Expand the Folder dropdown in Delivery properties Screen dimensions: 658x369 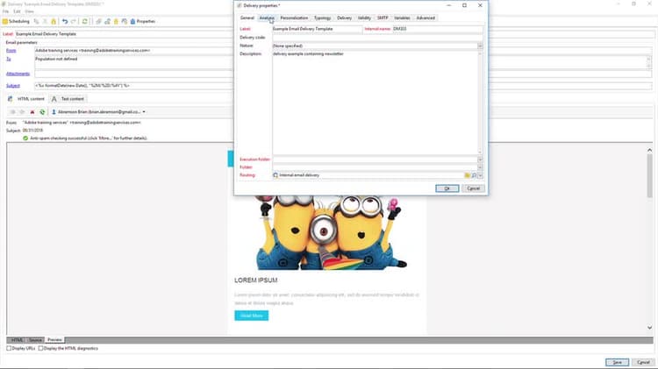tap(480, 167)
